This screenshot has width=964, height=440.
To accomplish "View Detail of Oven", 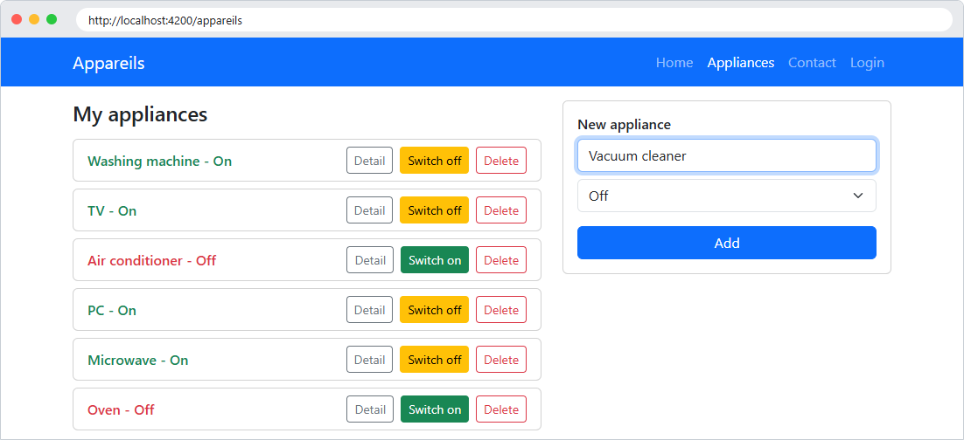I will [x=369, y=409].
